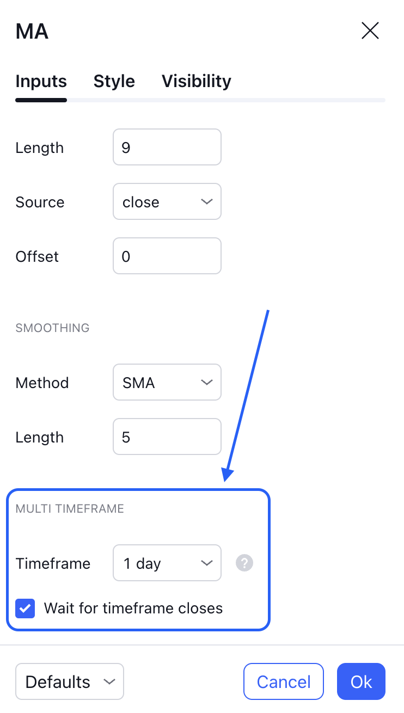Click the help icon beside Timeframe
The height and width of the screenshot is (713, 404).
[x=244, y=563]
